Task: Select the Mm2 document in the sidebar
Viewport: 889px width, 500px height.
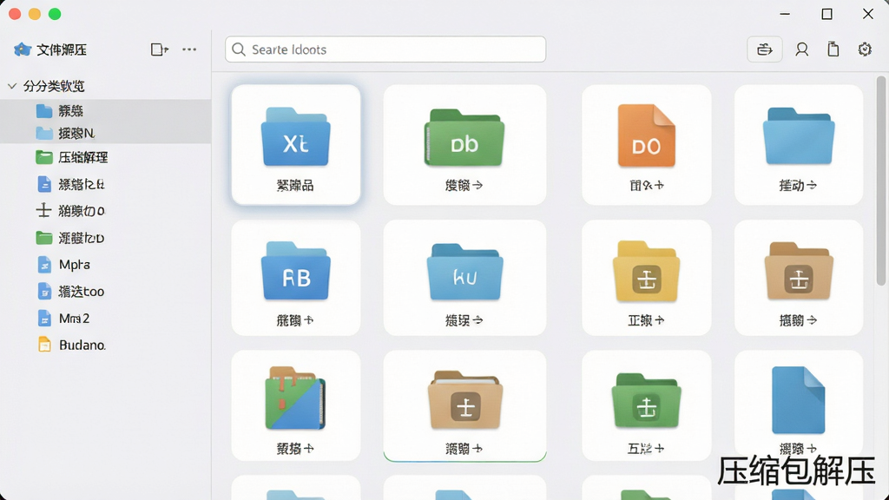Action: pyautogui.click(x=63, y=319)
